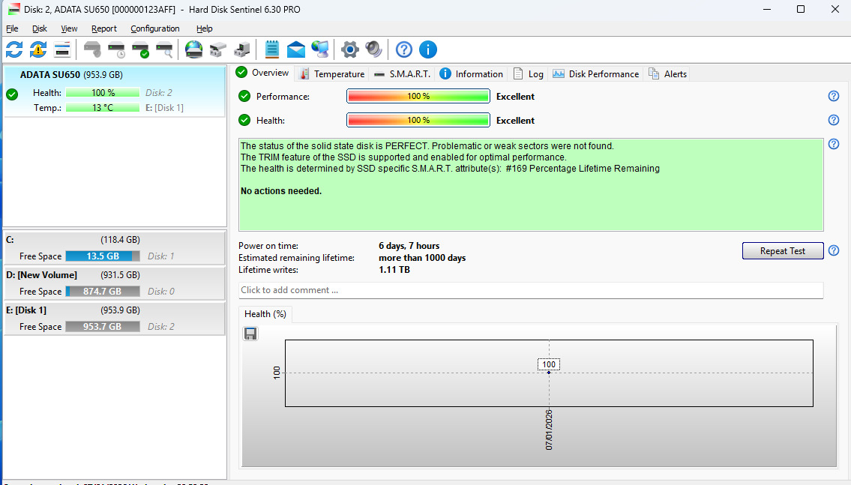Click the D: free space 874.7 GB bar
The width and height of the screenshot is (851, 485).
pos(103,292)
